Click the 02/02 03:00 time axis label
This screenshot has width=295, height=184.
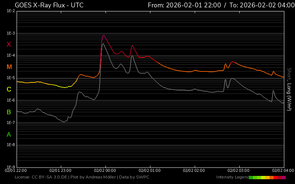pyautogui.click(x=239, y=171)
